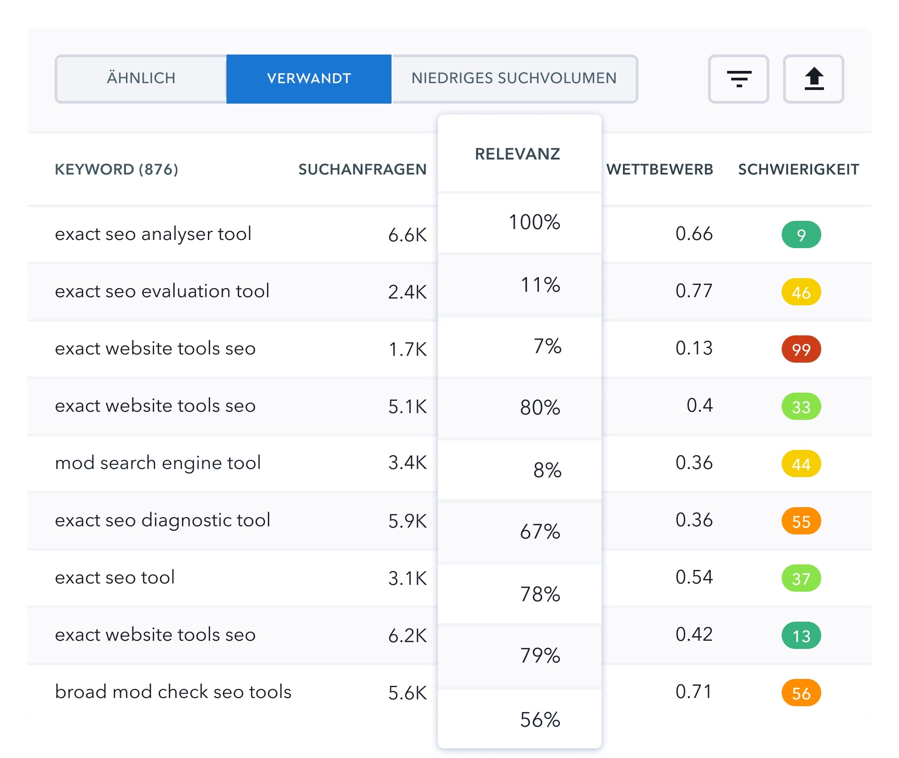Click yellow difficulty badge 46
This screenshot has height=758, width=899.
pos(801,292)
